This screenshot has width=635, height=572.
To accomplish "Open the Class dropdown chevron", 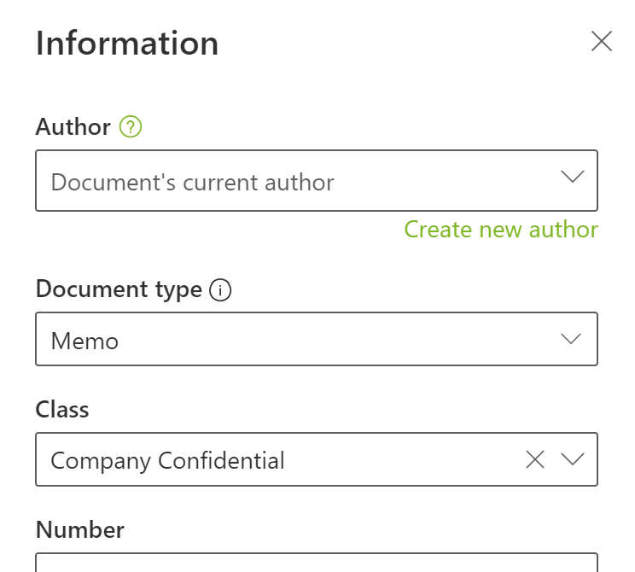I will coord(572,460).
